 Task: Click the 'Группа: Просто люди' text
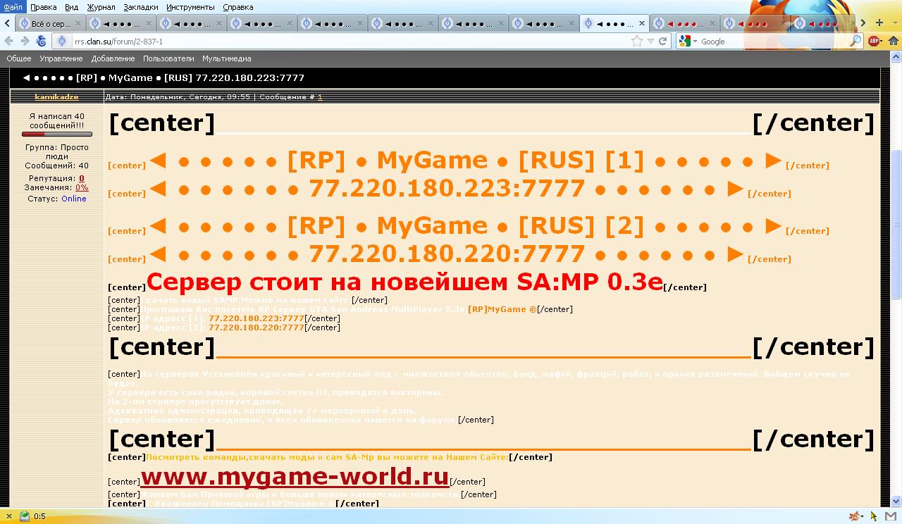pos(57,152)
